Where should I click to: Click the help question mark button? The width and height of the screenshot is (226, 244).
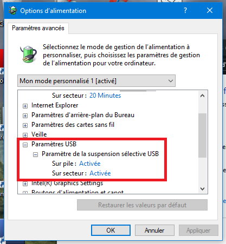(185, 10)
